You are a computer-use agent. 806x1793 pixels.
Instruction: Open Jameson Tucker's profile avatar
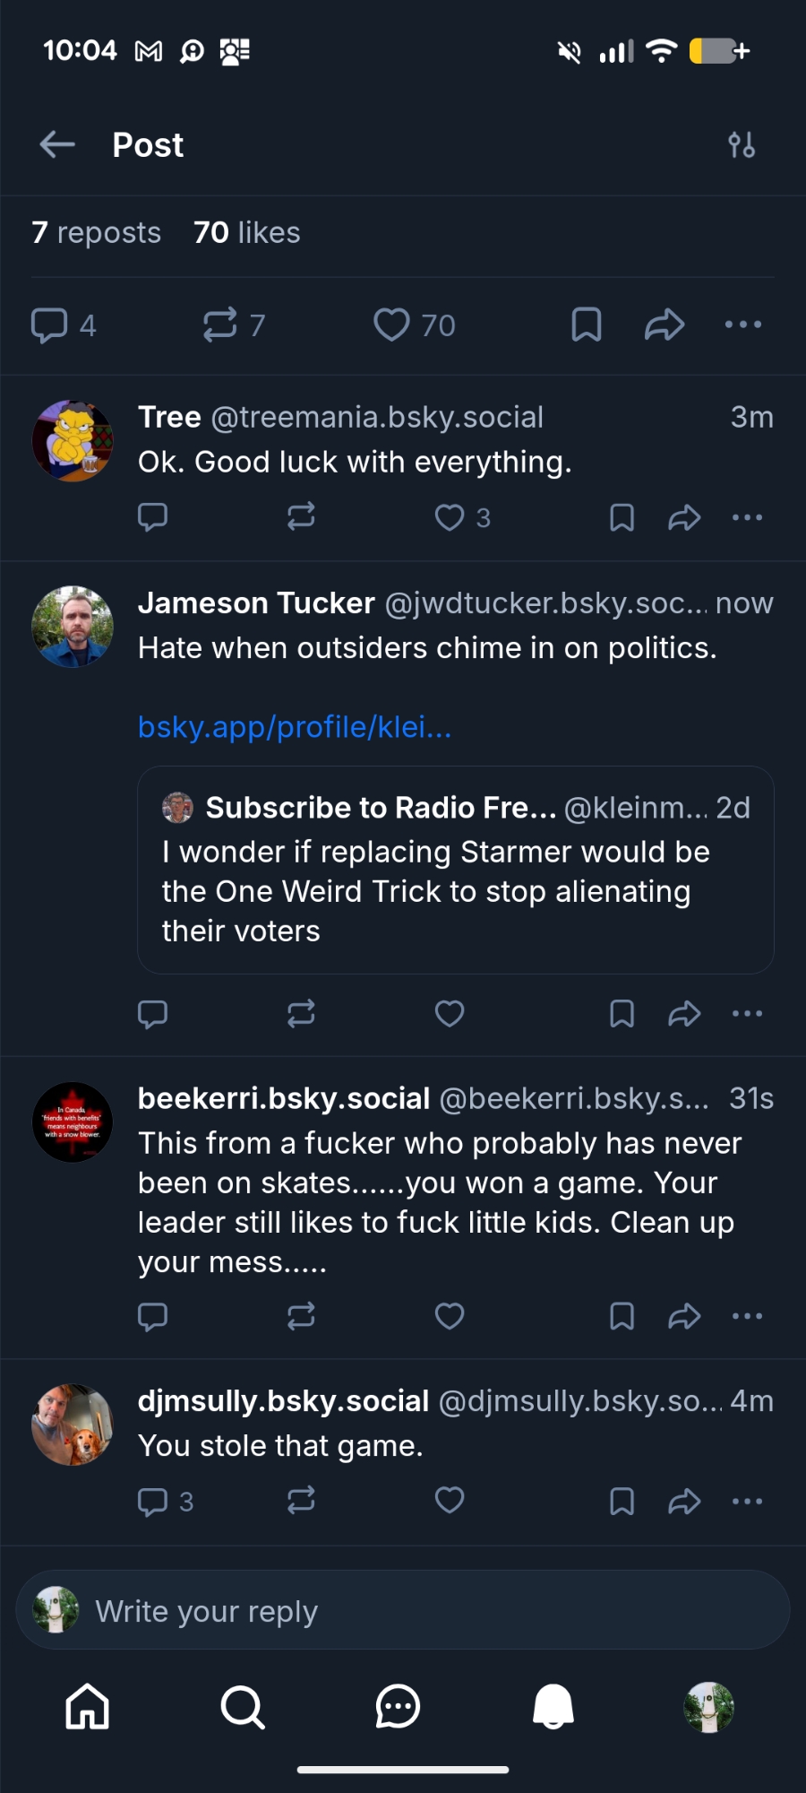click(x=73, y=627)
